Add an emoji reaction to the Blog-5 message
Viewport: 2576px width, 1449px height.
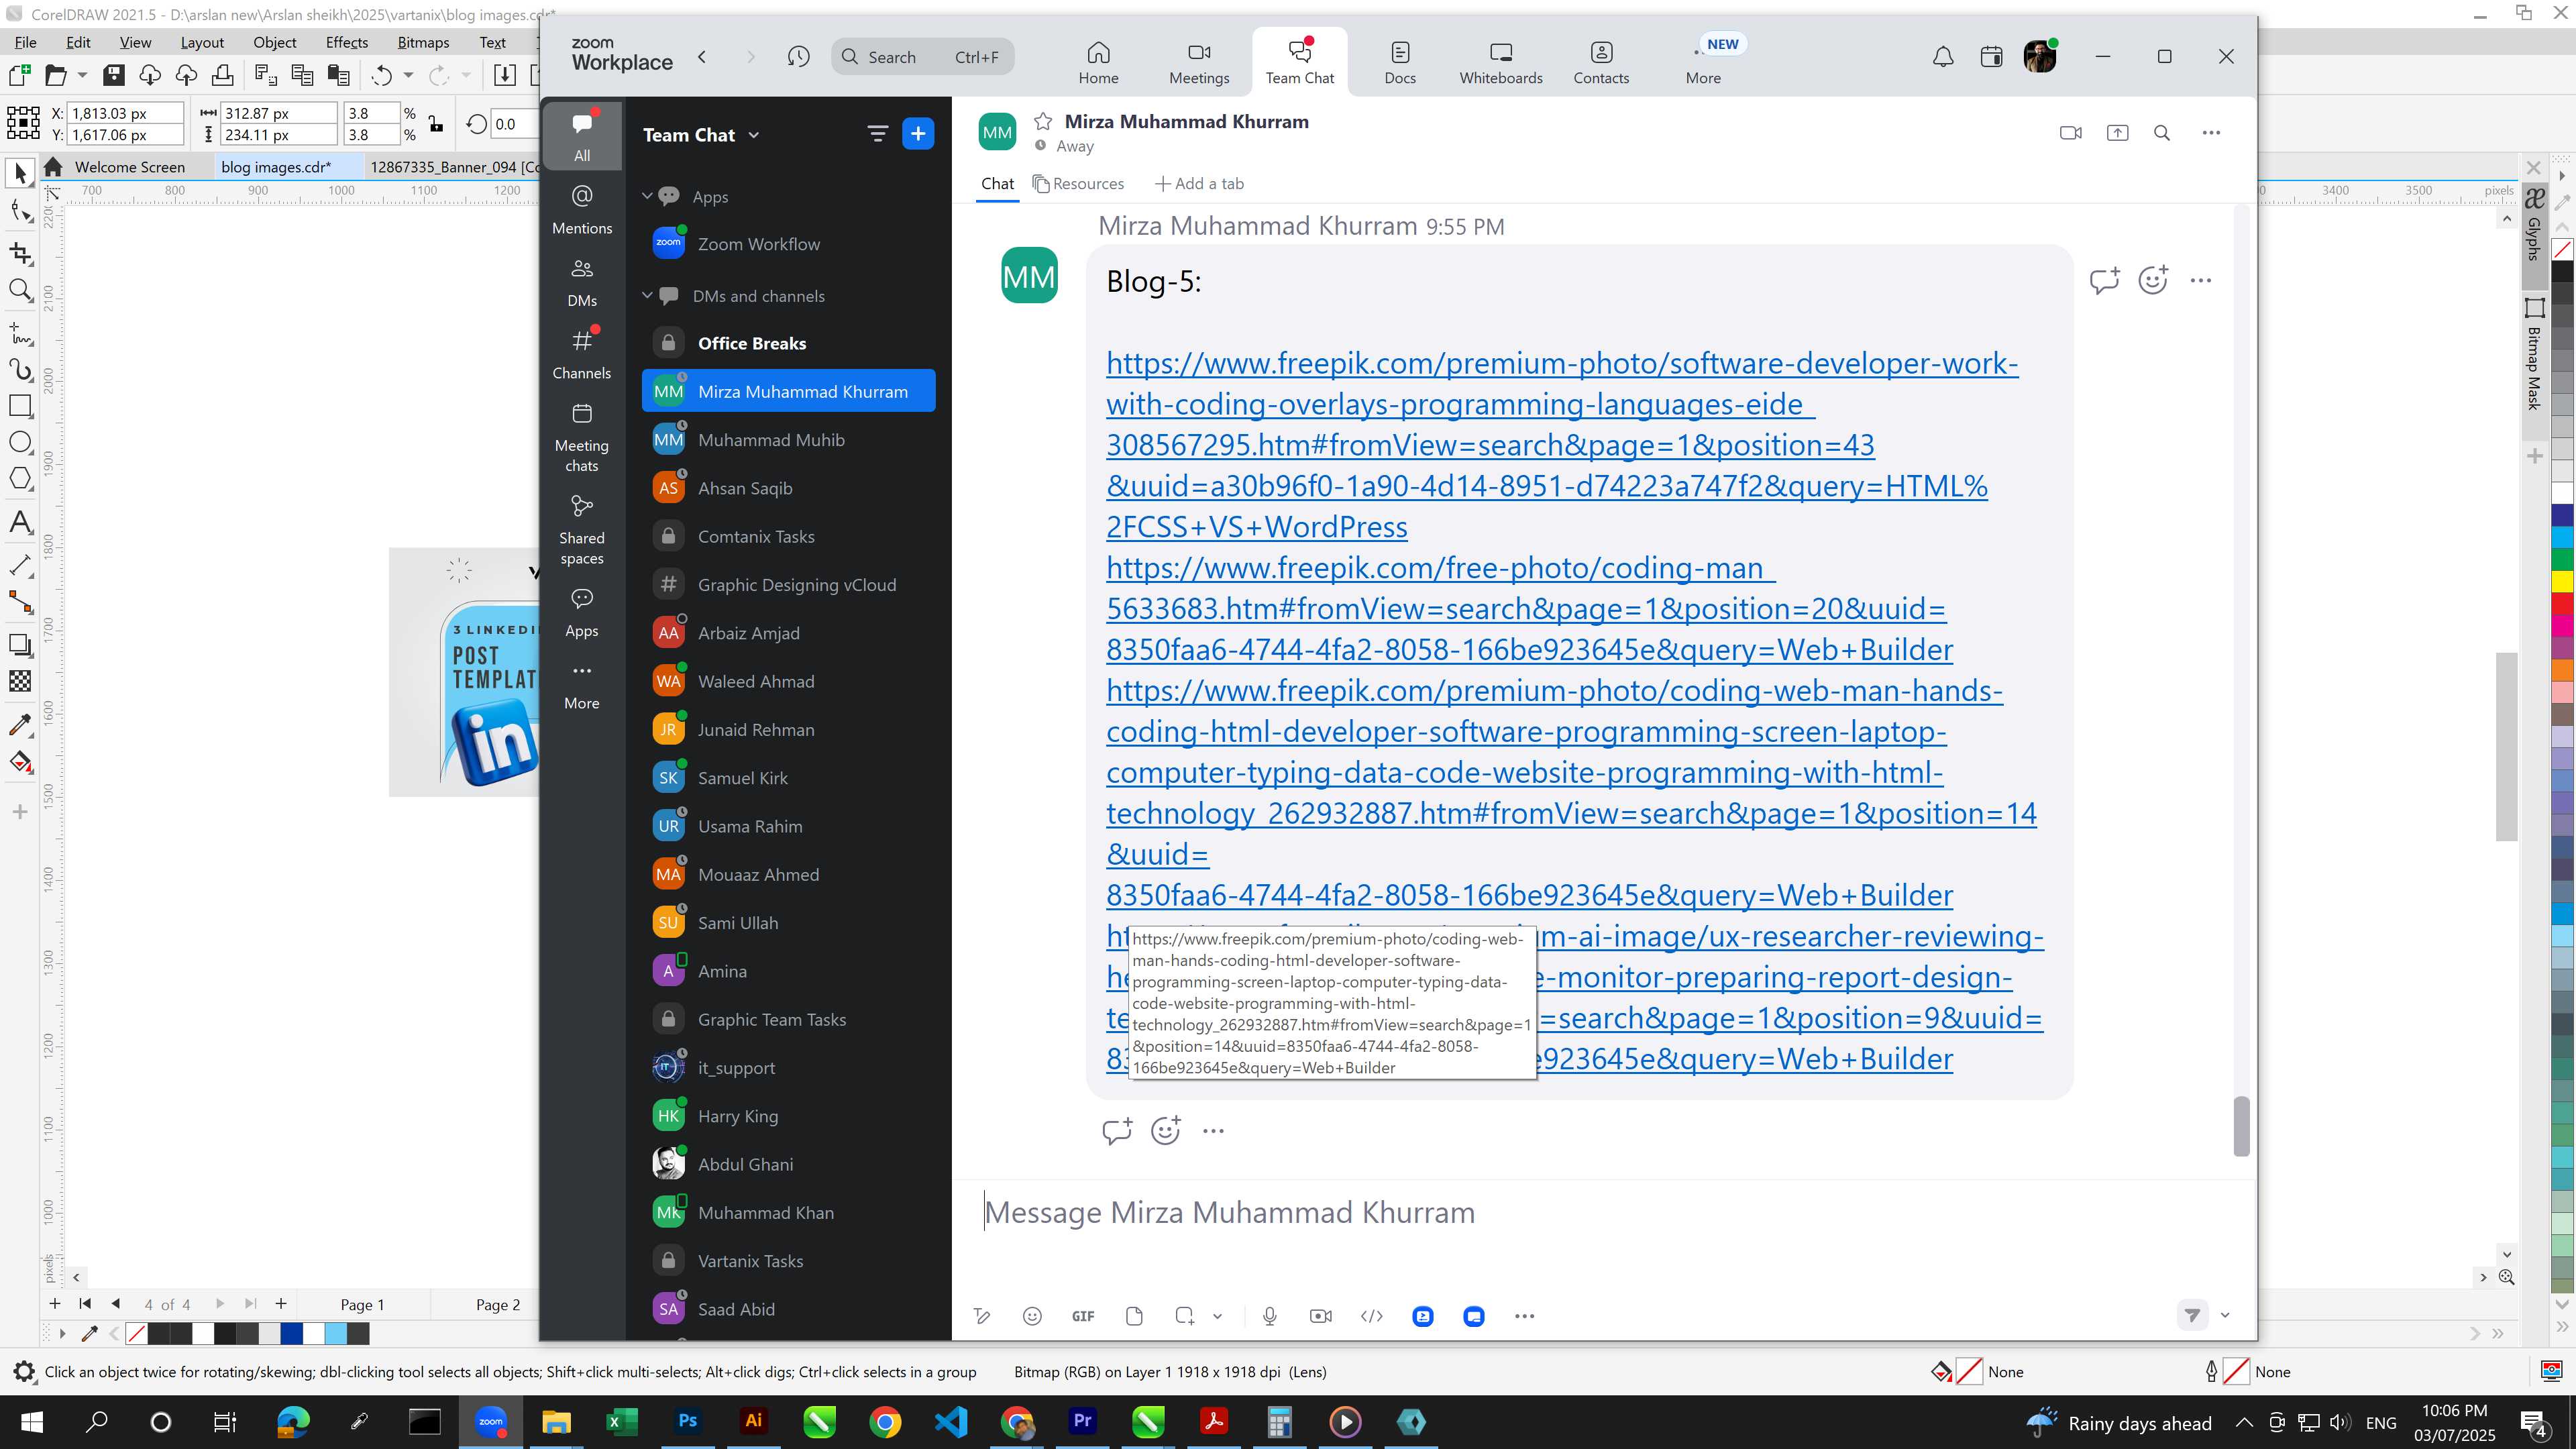coord(2153,281)
